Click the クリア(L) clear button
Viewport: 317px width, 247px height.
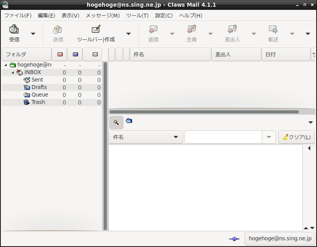296,137
